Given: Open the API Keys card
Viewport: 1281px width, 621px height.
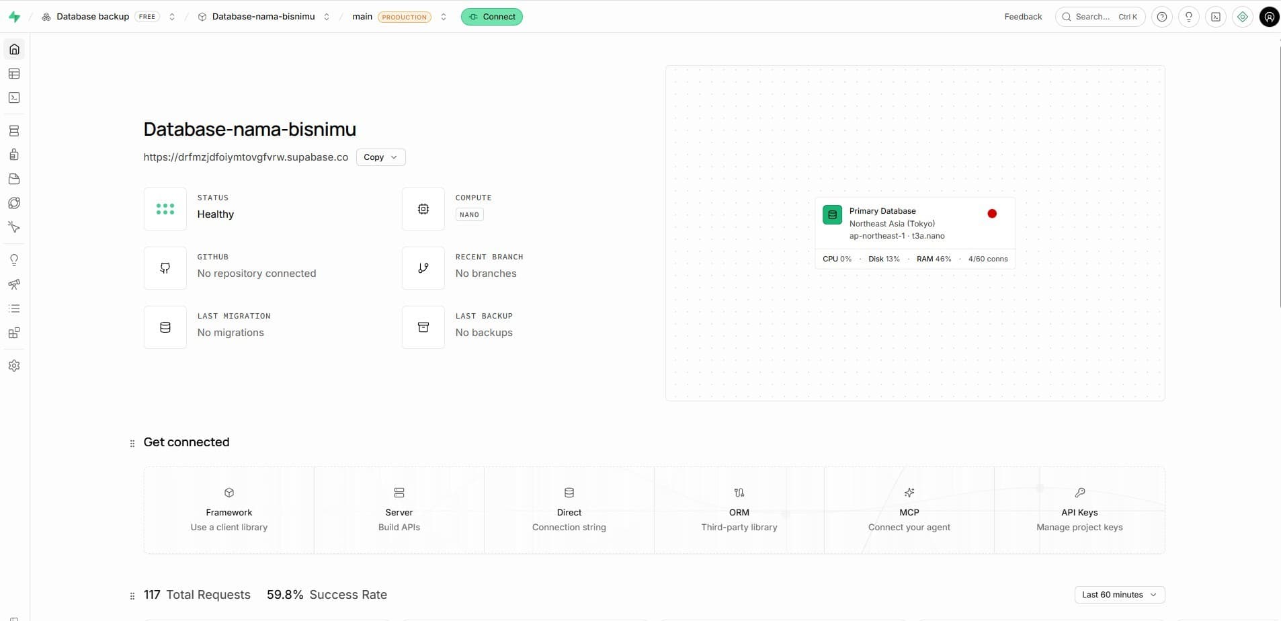Looking at the screenshot, I should point(1080,510).
